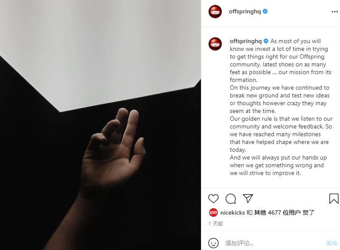Click the offspringhq avatar in the header
340x250 pixels.
(x=215, y=12)
